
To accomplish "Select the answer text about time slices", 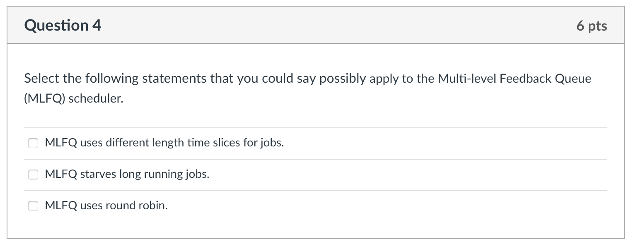I will pos(164,143).
